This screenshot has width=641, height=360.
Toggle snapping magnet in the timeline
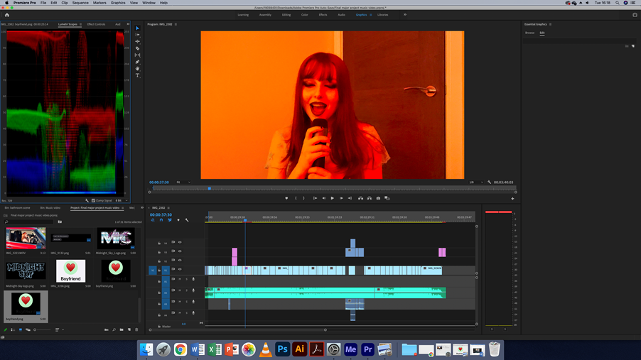[161, 220]
